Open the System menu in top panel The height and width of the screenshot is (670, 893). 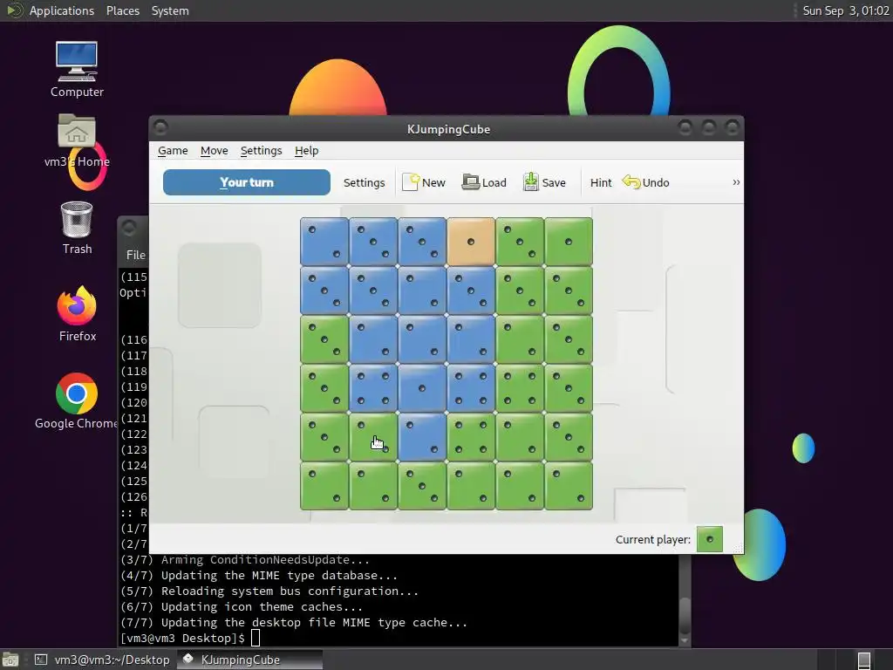[x=170, y=10]
